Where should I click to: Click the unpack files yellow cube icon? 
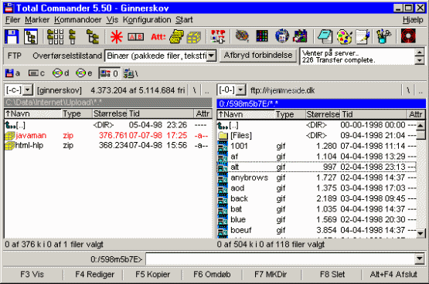point(194,37)
